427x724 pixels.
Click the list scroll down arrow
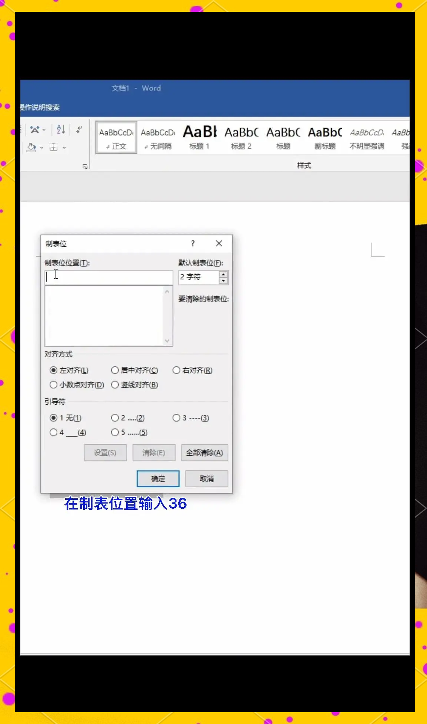point(167,341)
